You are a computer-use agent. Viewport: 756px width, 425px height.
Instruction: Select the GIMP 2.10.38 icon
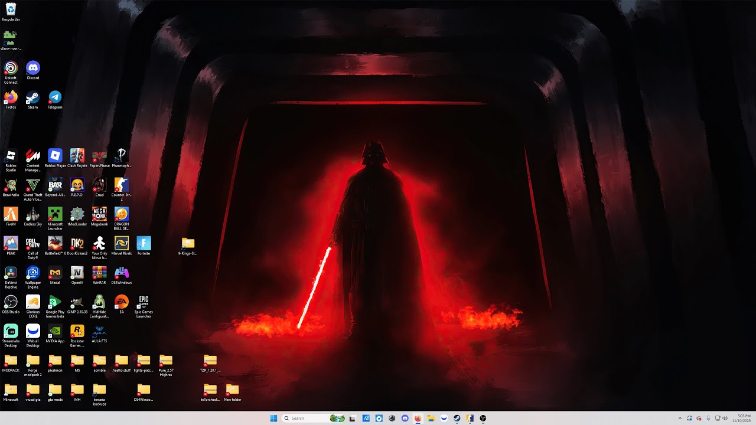point(77,305)
